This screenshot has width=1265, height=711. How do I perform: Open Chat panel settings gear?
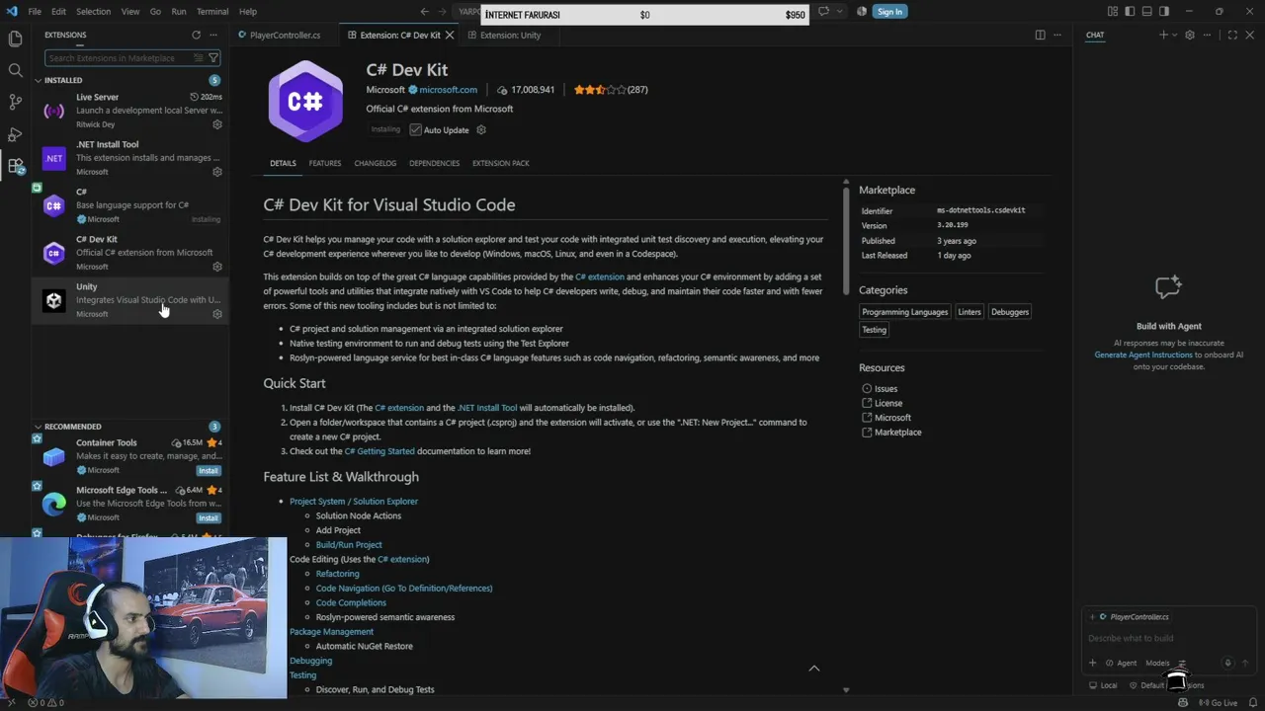coord(1190,35)
